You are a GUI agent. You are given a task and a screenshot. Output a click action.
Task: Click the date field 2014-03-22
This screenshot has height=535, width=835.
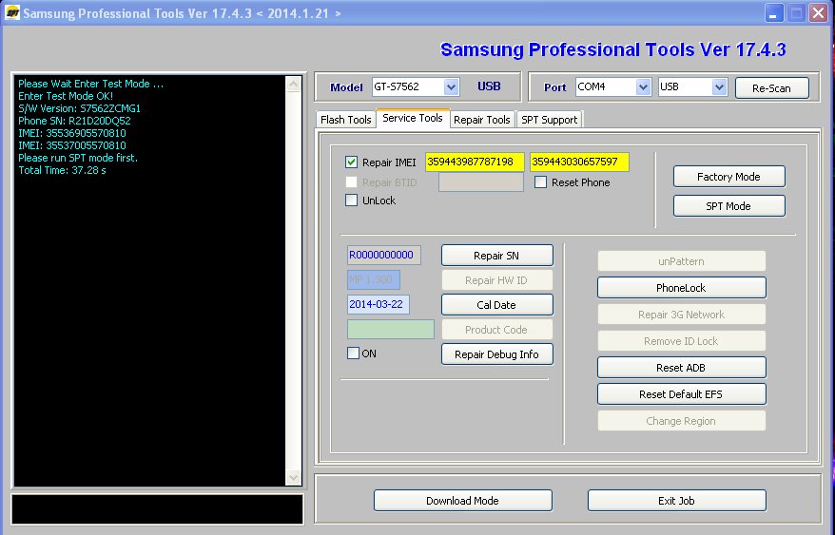[379, 304]
